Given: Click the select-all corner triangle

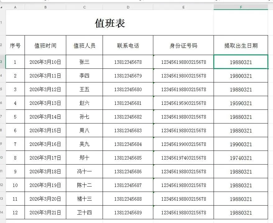Looking at the screenshot, I should point(1,7).
